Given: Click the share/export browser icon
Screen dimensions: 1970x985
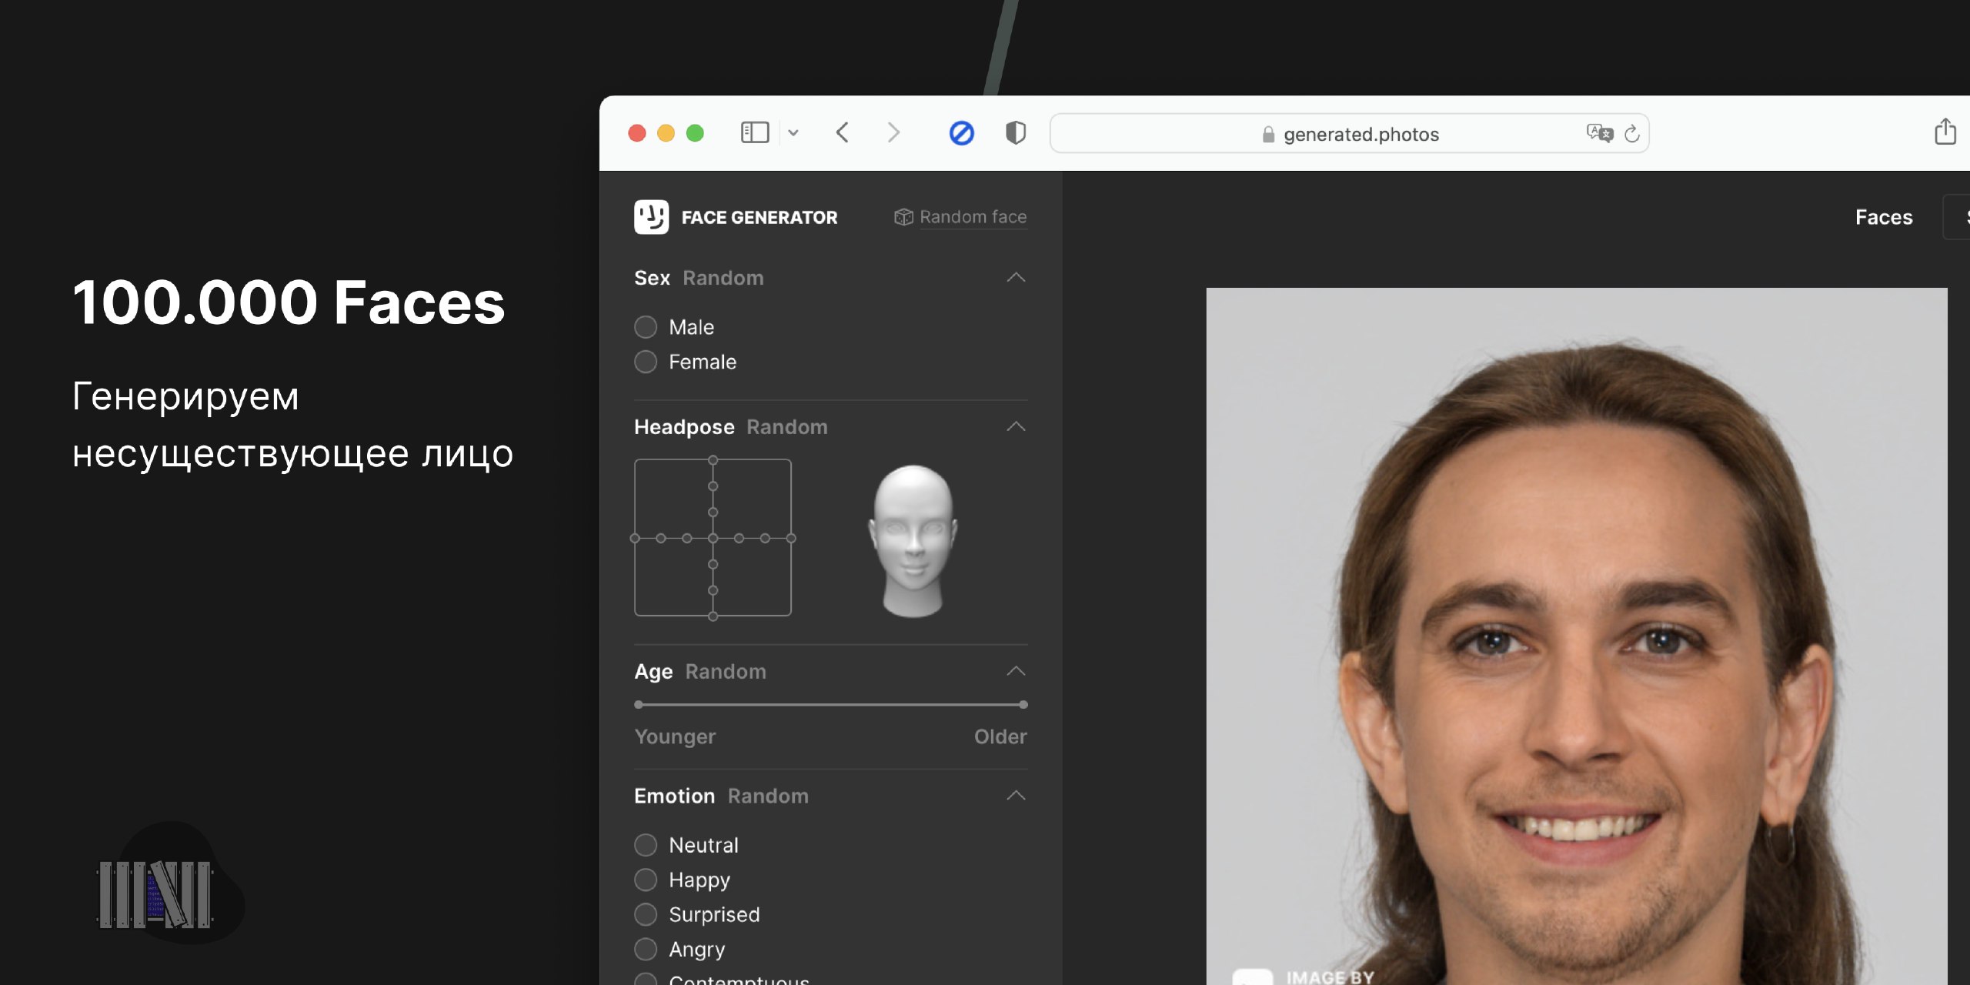Looking at the screenshot, I should (x=1946, y=132).
